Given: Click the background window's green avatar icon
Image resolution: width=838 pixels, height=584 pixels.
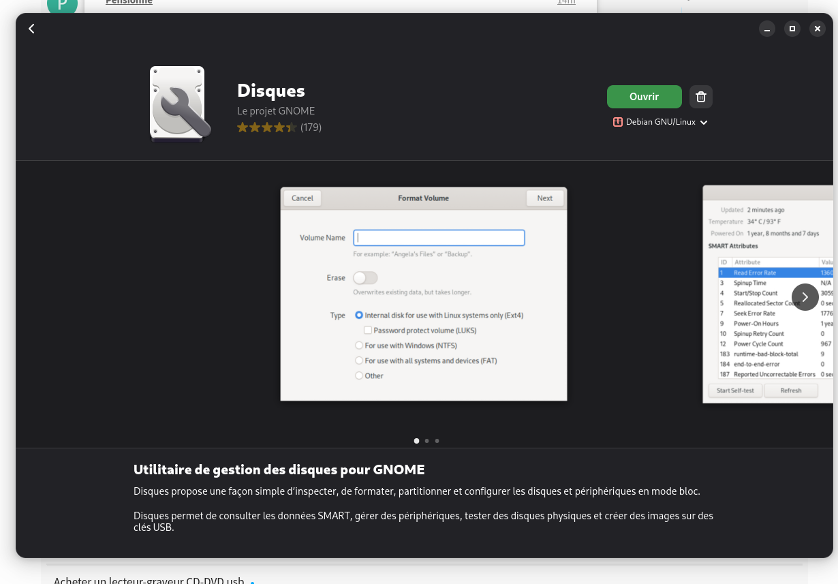Looking at the screenshot, I should click(x=62, y=5).
